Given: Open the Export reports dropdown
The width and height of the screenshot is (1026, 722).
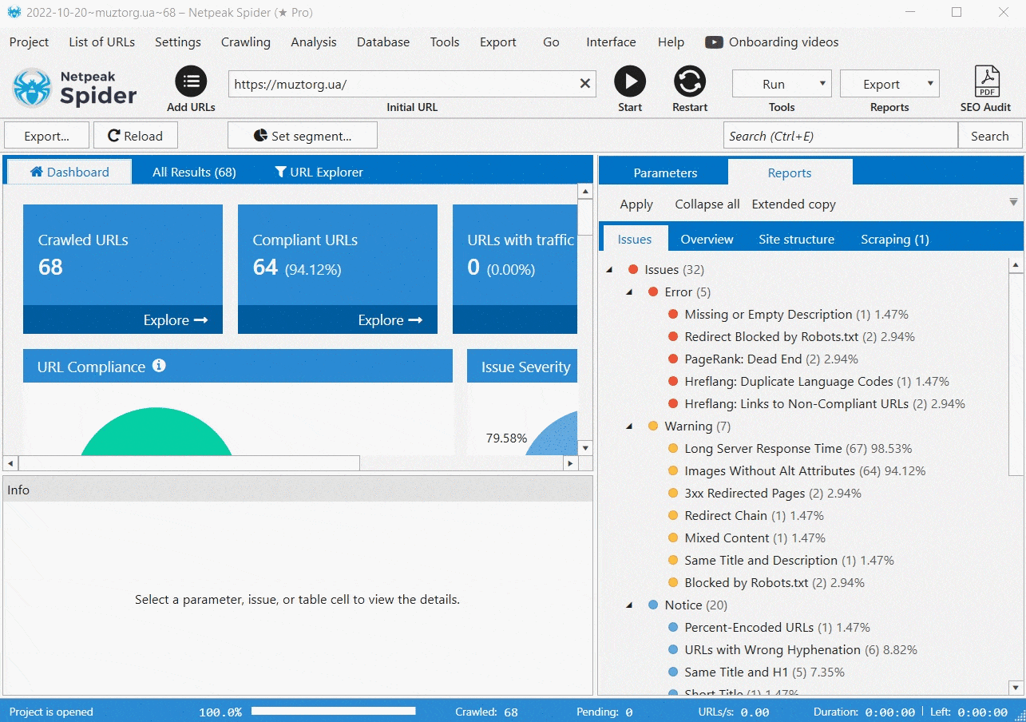Looking at the screenshot, I should coord(889,84).
